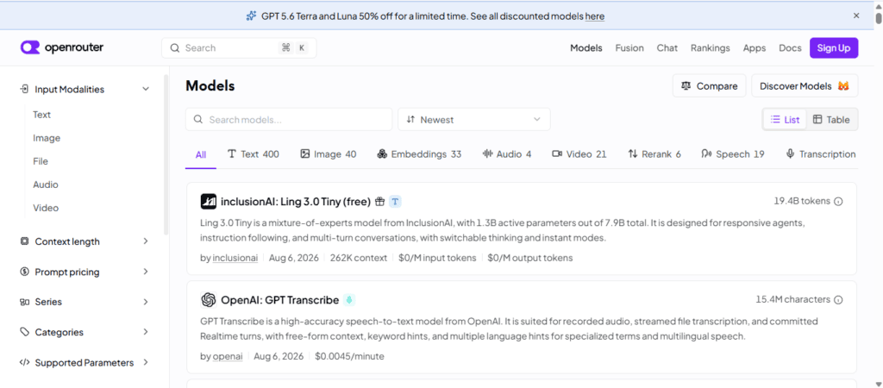Click the info icon beside 19.4B tokens
This screenshot has width=883, height=388.
[x=838, y=202]
